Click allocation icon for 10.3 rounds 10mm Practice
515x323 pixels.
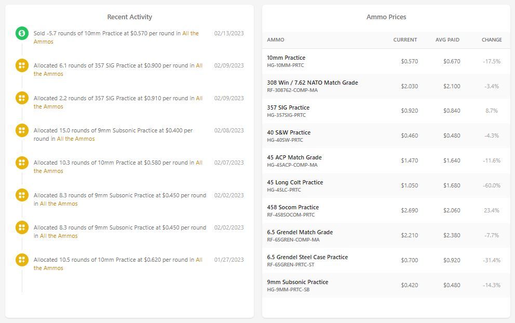click(22, 163)
